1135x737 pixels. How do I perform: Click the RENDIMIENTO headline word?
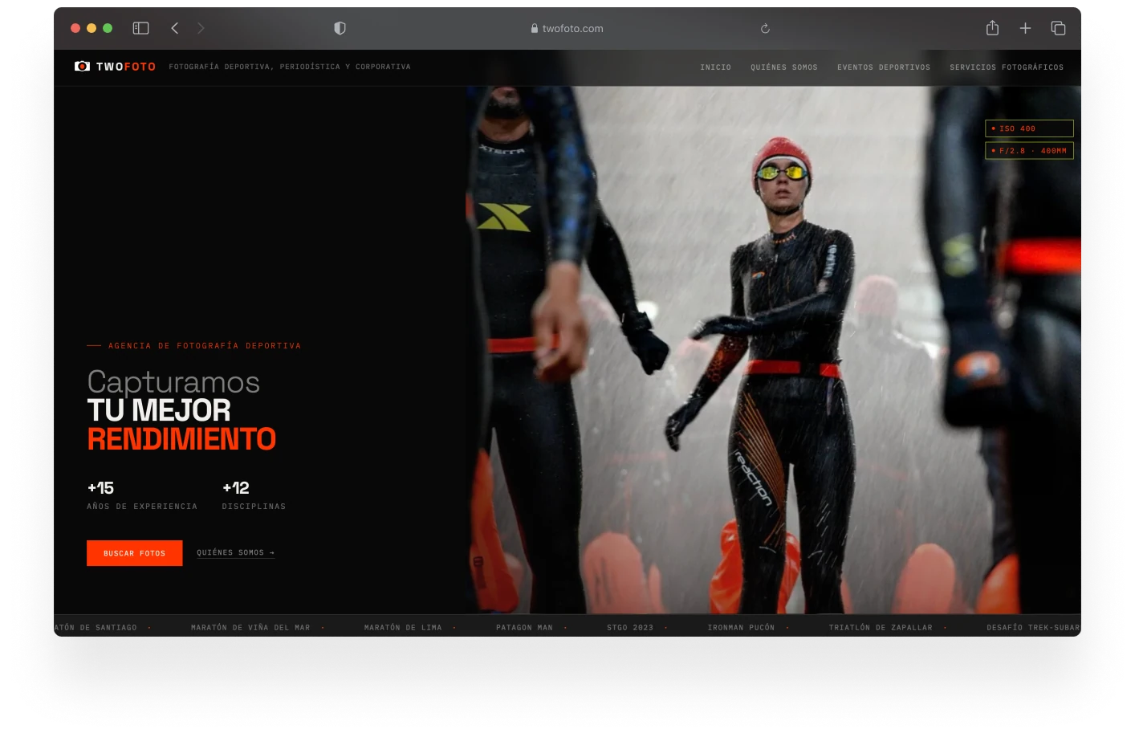181,439
